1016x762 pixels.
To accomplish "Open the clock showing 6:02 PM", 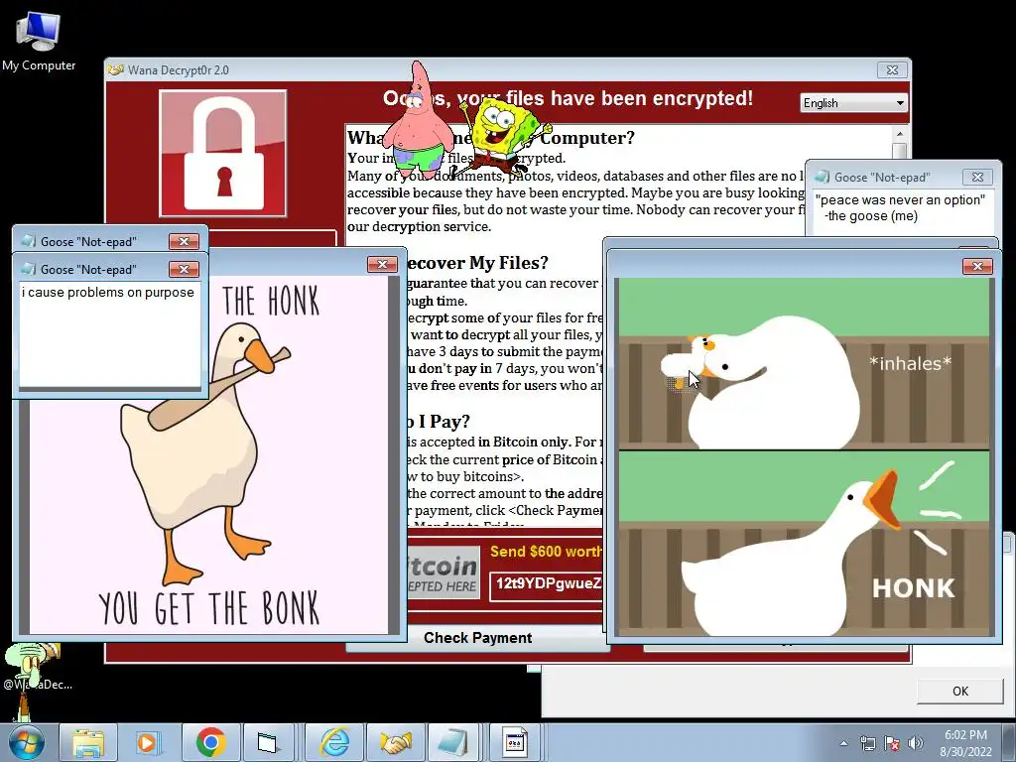I will click(x=965, y=743).
